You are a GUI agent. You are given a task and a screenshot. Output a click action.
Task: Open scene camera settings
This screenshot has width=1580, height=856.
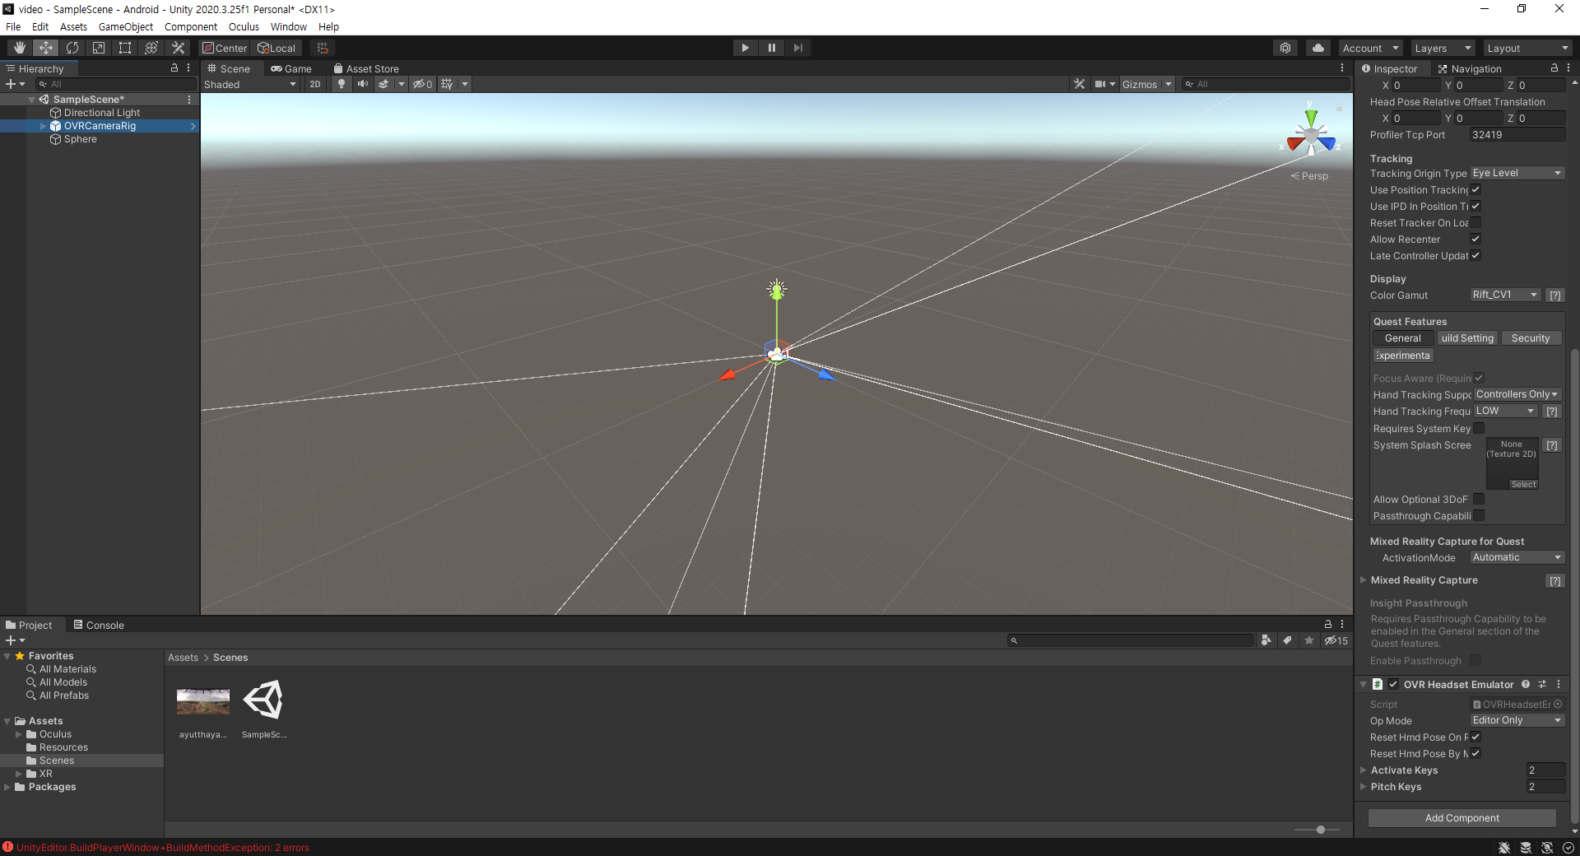click(x=1100, y=84)
